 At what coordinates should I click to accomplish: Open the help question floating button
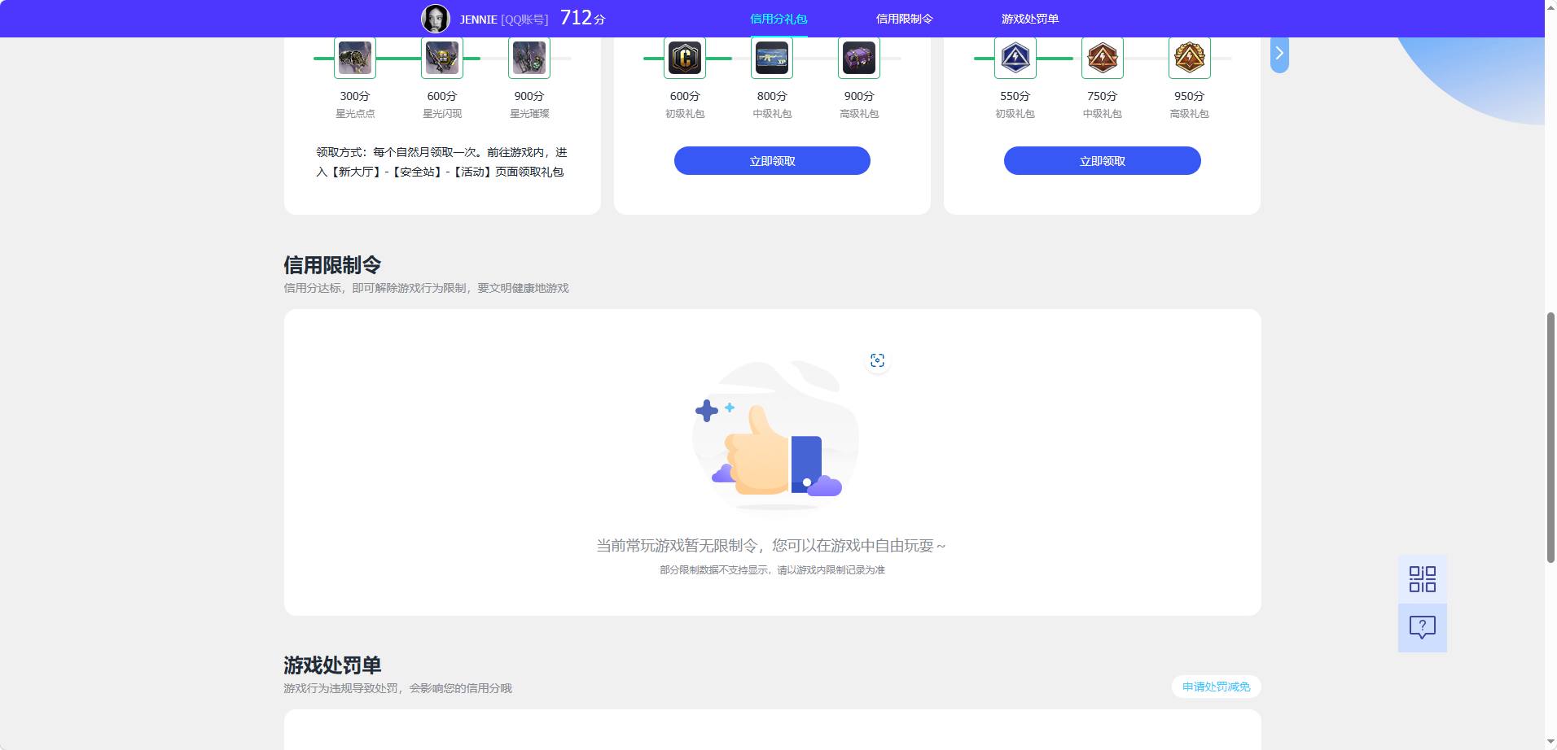click(x=1423, y=628)
